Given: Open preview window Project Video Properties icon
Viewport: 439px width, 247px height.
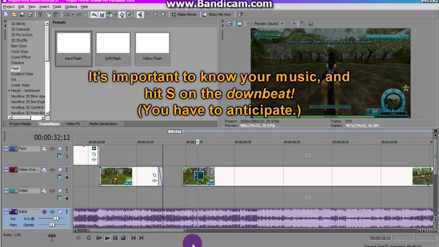Looking at the screenshot, I should tap(229, 24).
